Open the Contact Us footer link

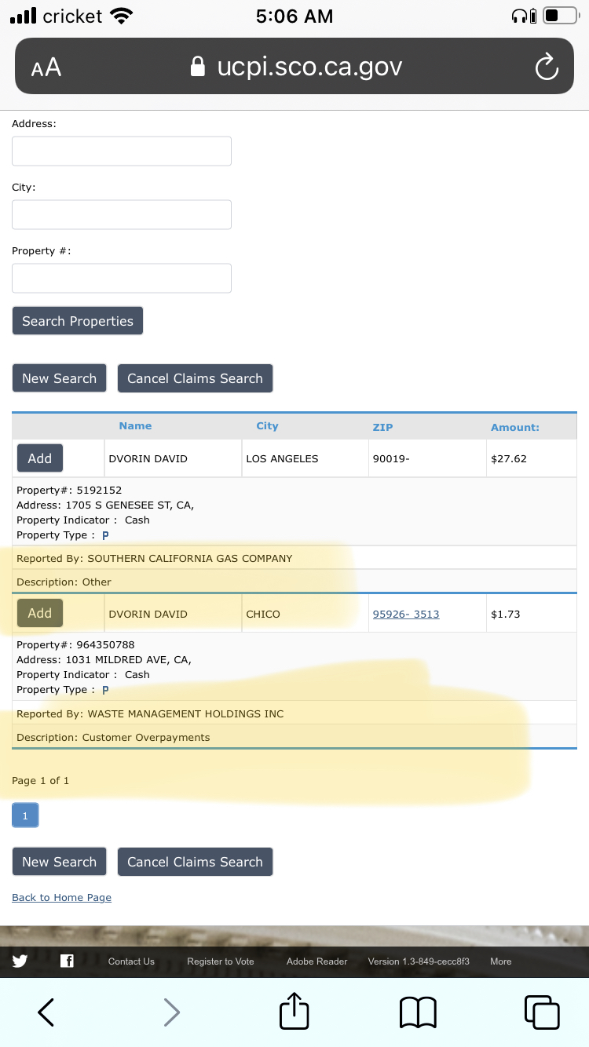click(x=131, y=961)
